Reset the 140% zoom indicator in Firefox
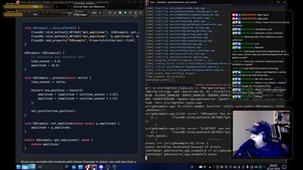The width and height of the screenshot is (303, 170). [94, 13]
